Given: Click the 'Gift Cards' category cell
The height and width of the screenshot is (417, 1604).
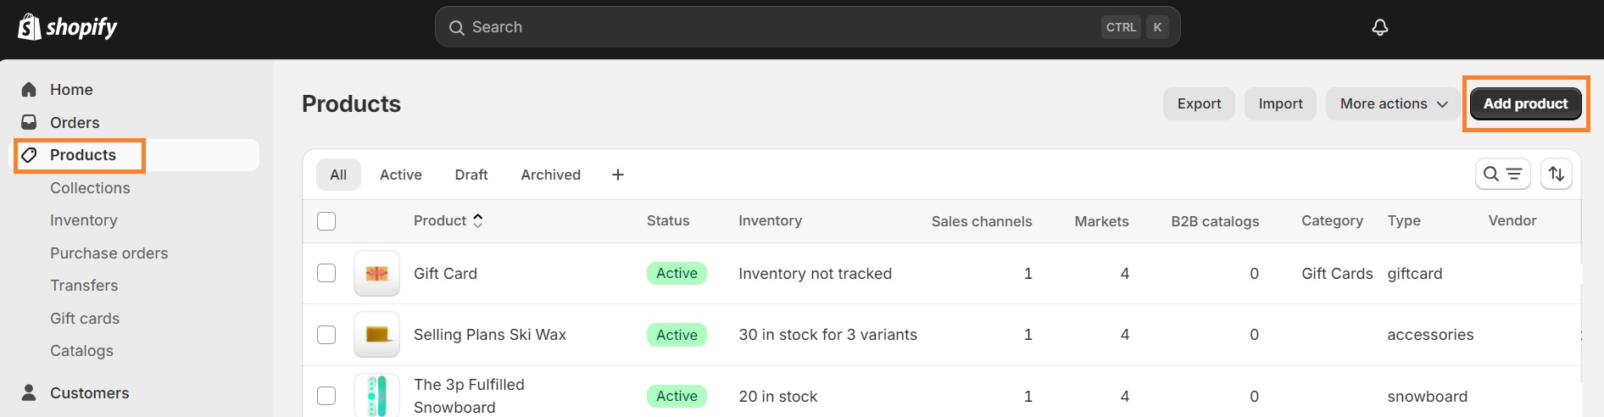Looking at the screenshot, I should (1337, 273).
